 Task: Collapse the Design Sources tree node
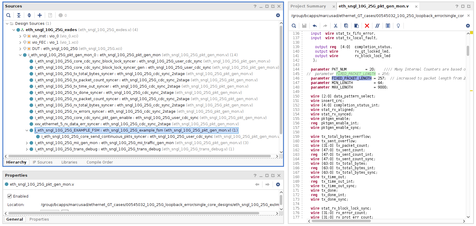(x=7, y=24)
